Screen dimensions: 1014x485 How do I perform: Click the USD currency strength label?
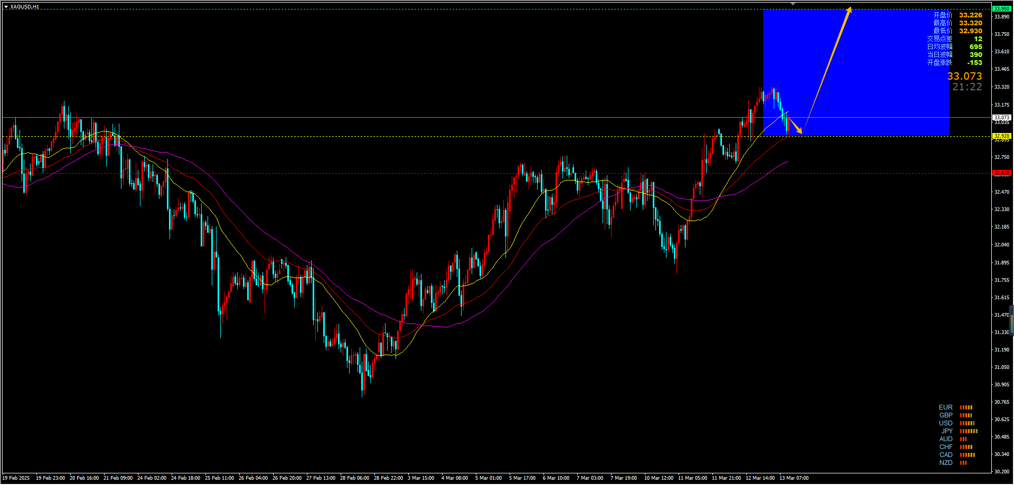(945, 423)
